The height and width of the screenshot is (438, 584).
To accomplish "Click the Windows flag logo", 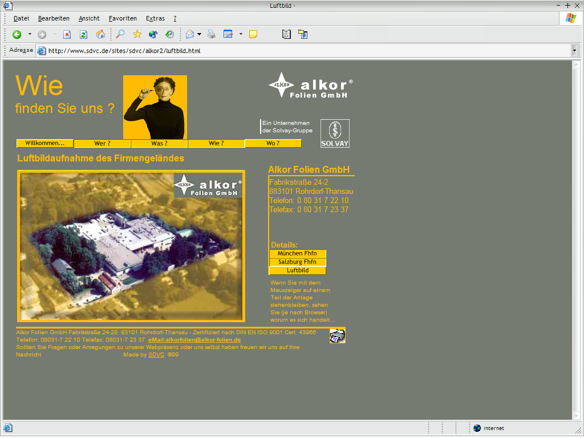I will (570, 18).
